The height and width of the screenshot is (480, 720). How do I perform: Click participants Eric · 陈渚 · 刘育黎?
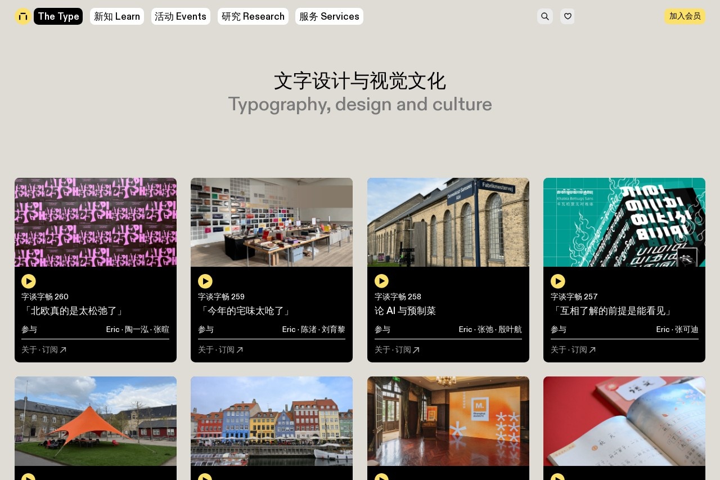pos(314,330)
